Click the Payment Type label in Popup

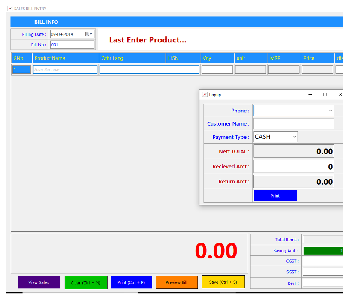[231, 137]
